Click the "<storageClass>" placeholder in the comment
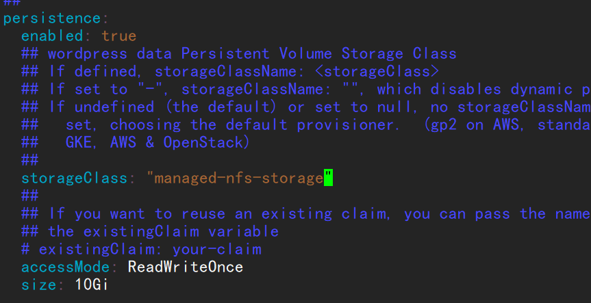 click(381, 72)
